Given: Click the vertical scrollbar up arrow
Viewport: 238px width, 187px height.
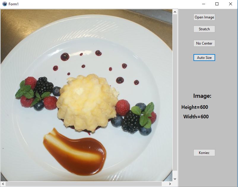Looking at the screenshot, I should (x=175, y=12).
